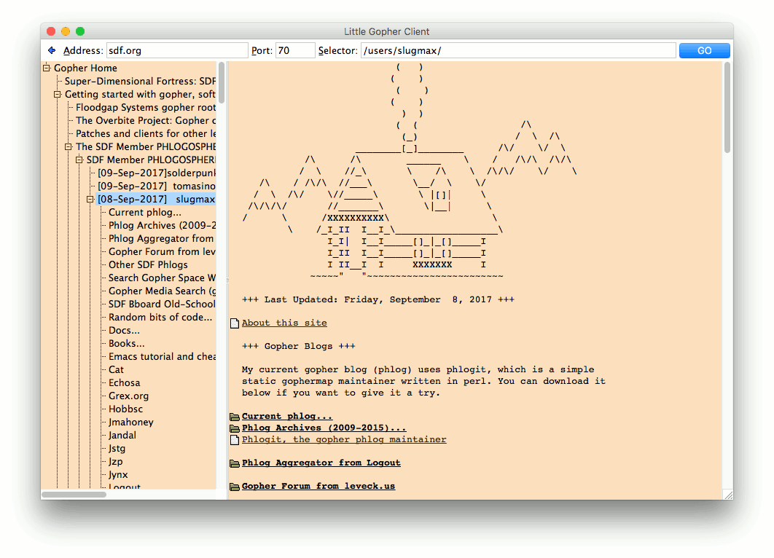The width and height of the screenshot is (774, 558).
Task: Click document icon beside Phlogit maintainer link
Action: 235,440
